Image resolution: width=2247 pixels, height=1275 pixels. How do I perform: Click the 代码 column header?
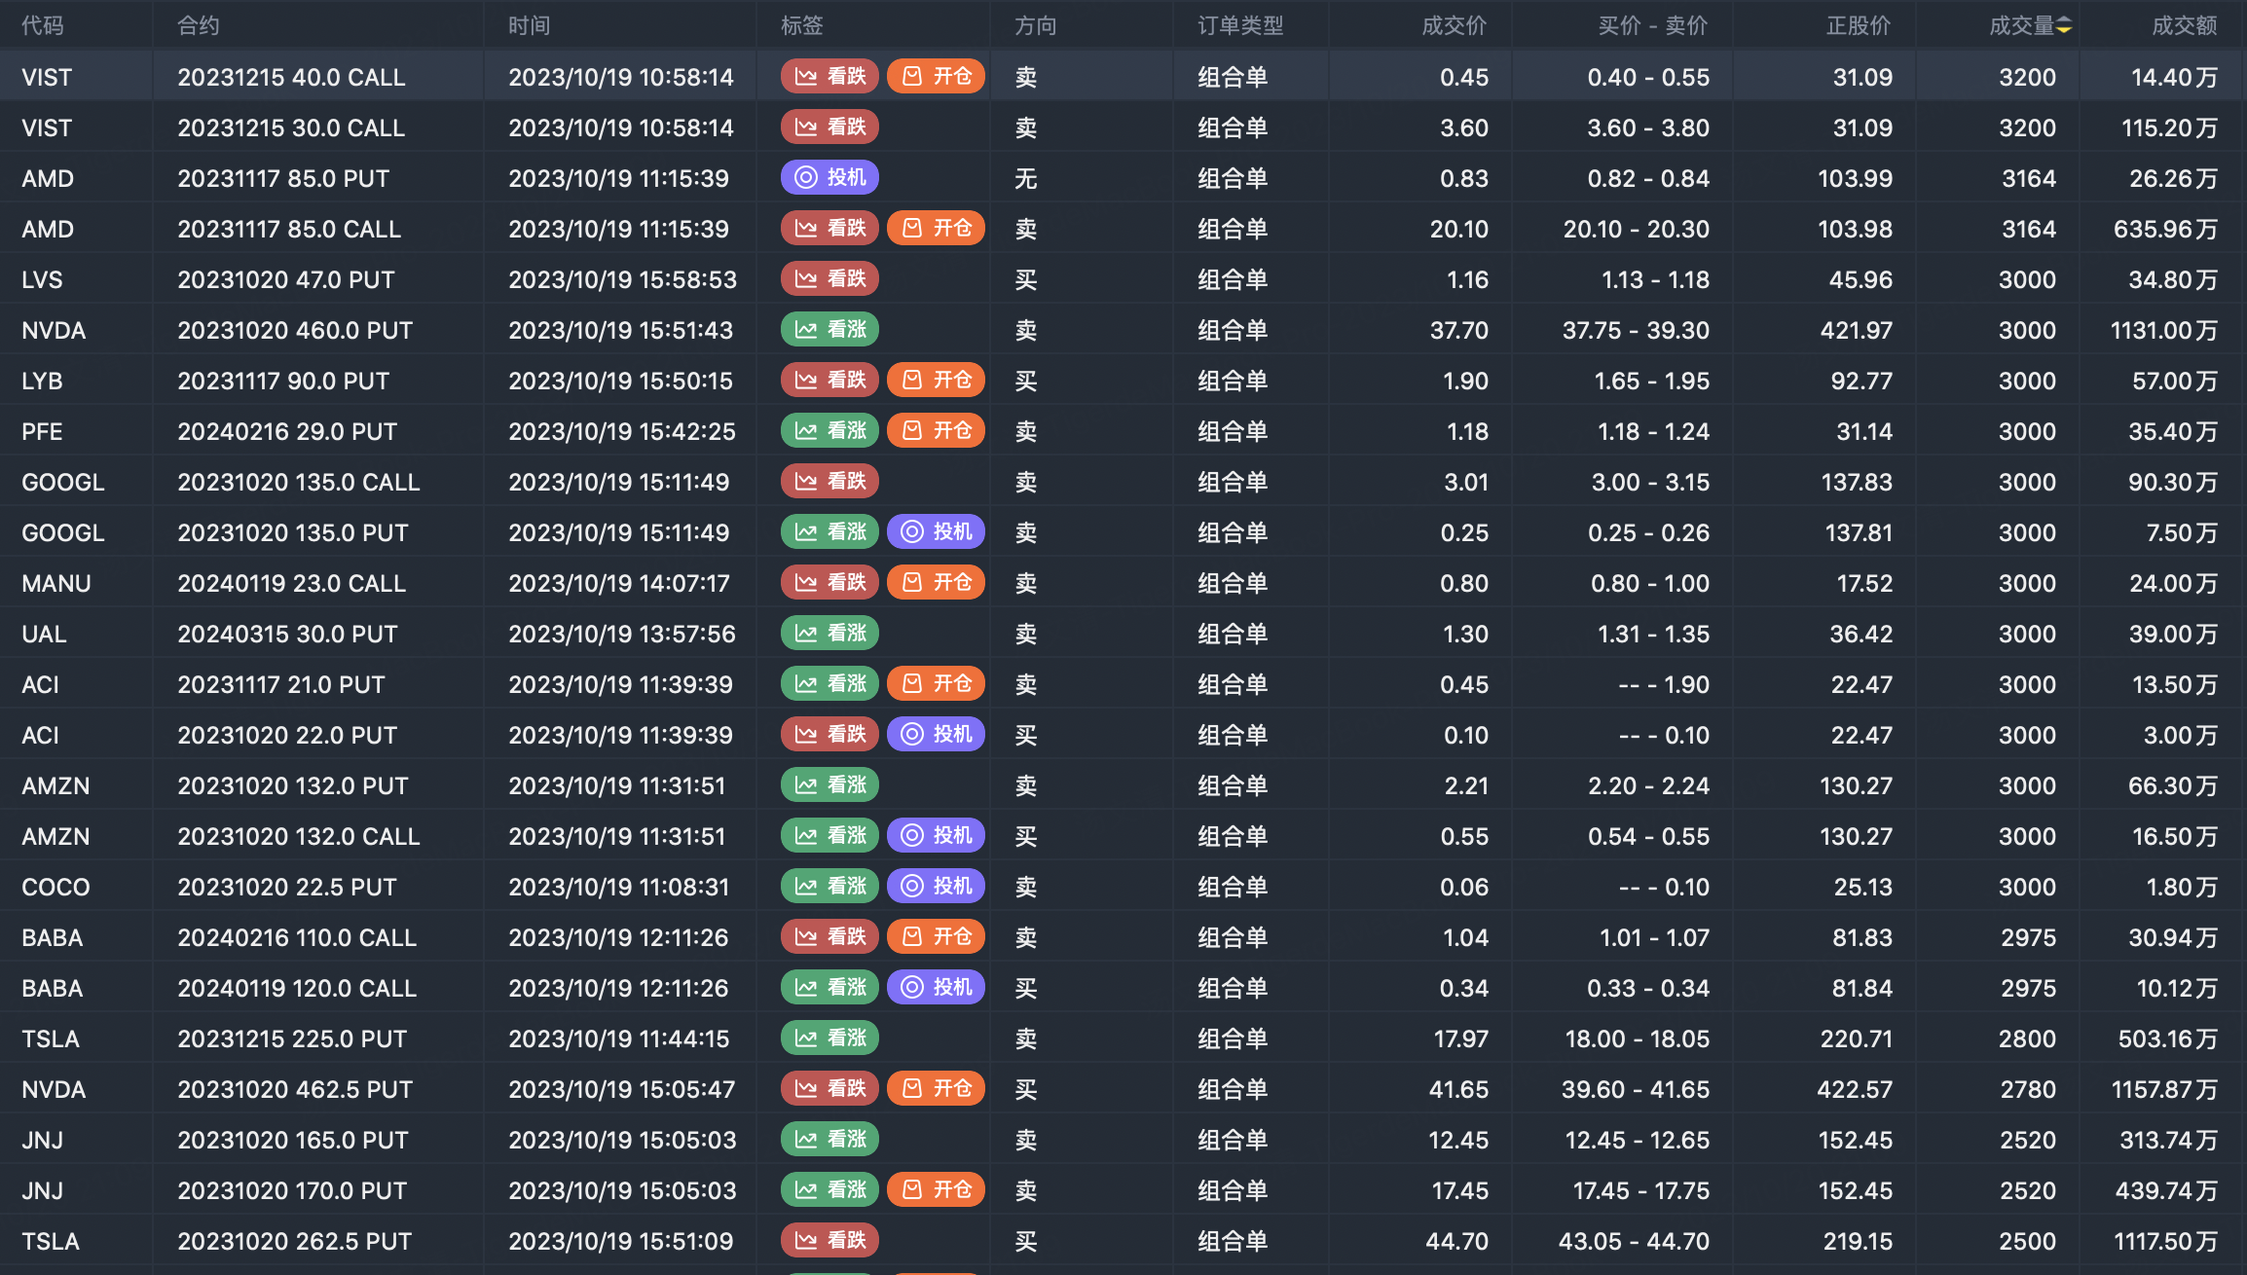[x=43, y=25]
